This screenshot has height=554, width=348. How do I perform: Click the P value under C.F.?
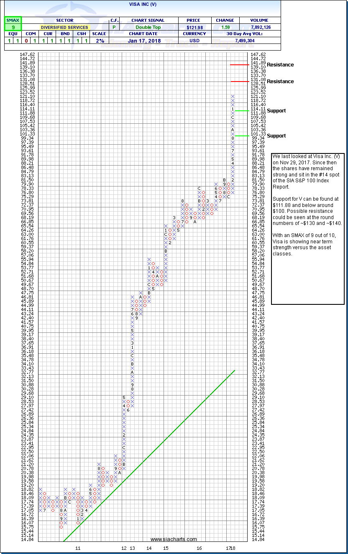point(114,27)
